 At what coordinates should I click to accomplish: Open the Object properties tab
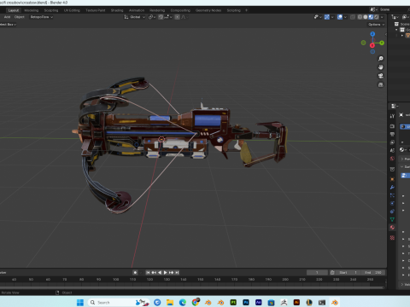392,179
